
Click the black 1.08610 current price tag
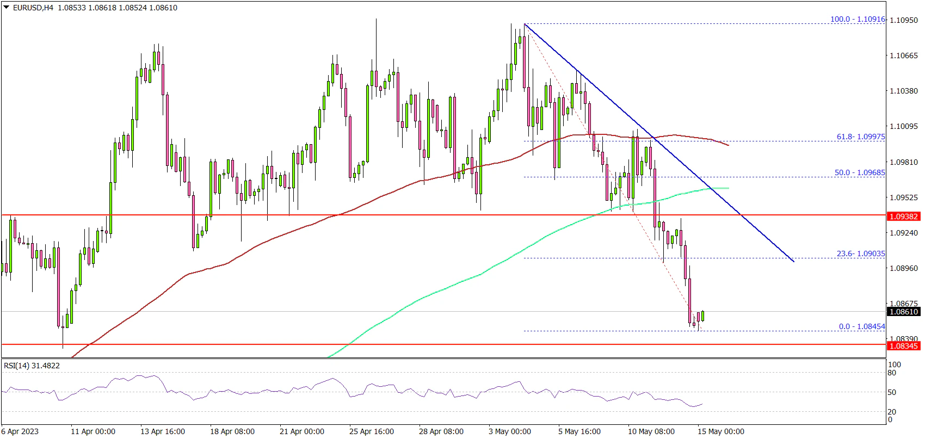(x=903, y=312)
